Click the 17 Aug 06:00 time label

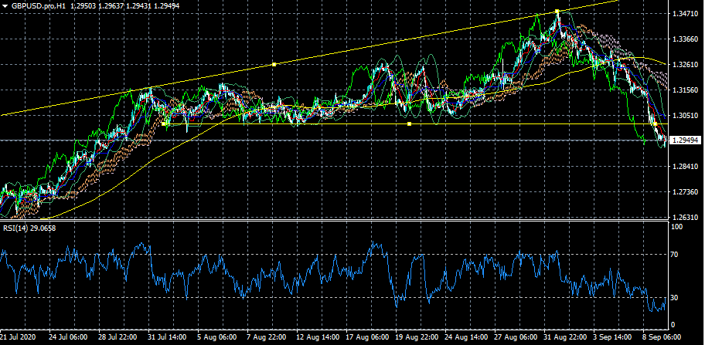369,338
